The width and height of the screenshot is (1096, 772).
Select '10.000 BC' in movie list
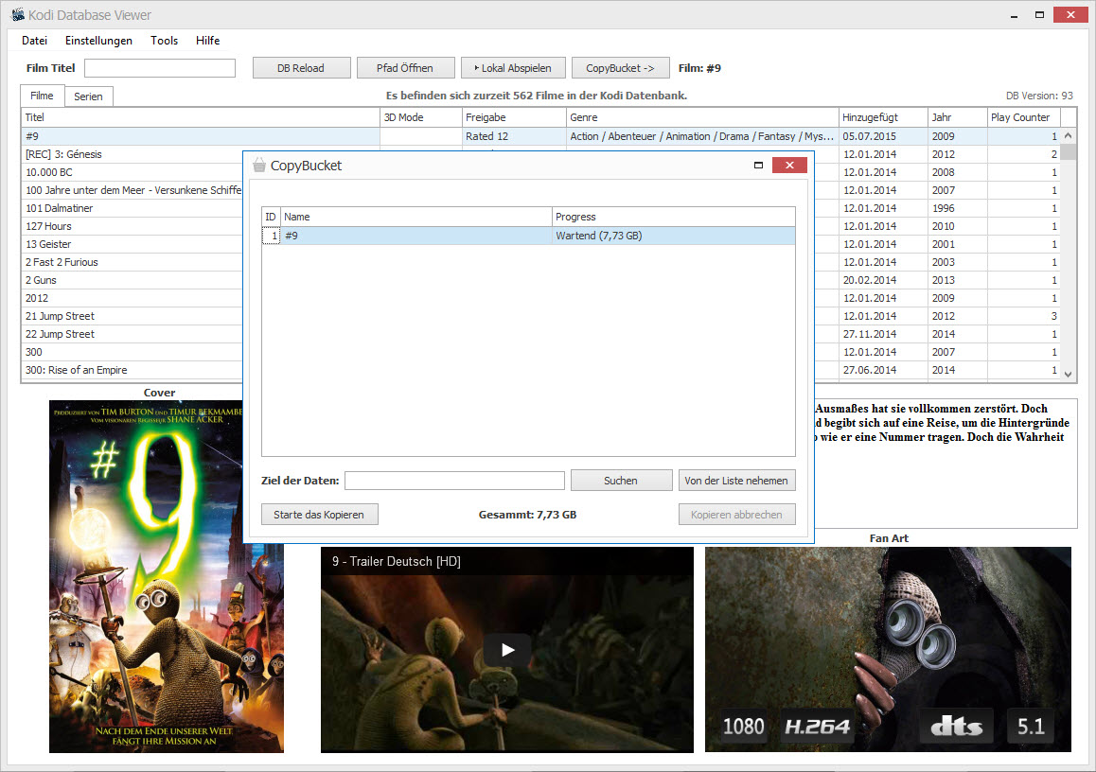point(133,172)
